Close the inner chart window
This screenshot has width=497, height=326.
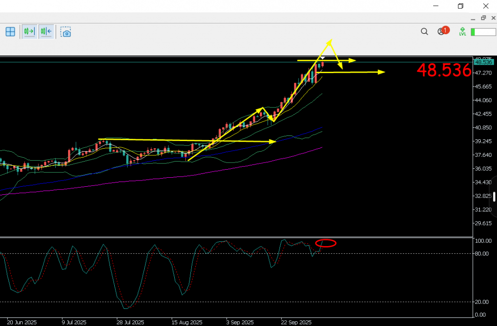coord(493,18)
